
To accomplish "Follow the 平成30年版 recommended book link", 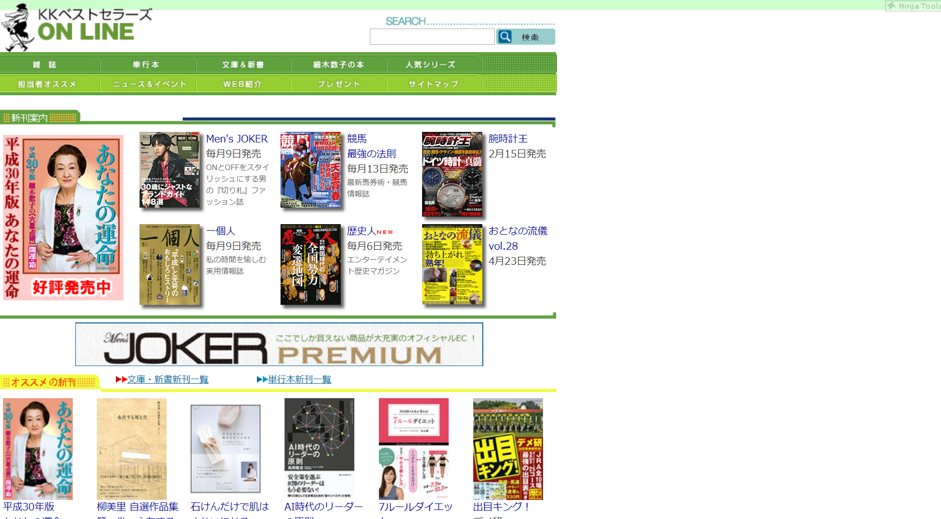I will [x=29, y=507].
